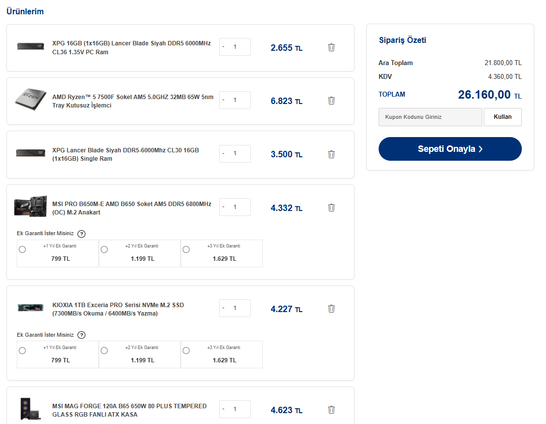
Task: Apply coupon with Kullan button
Action: 503,117
